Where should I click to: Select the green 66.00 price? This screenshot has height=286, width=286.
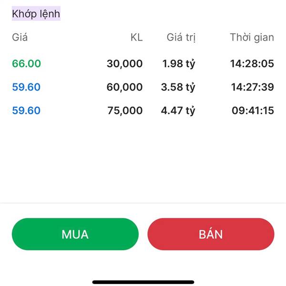click(x=26, y=63)
